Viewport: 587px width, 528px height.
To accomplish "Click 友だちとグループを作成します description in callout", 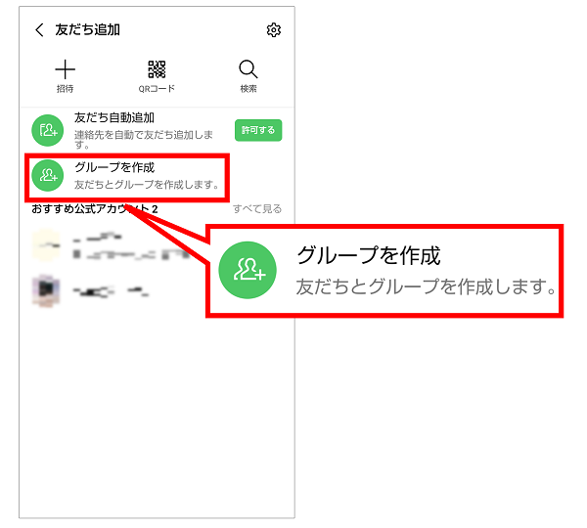I will (x=426, y=286).
